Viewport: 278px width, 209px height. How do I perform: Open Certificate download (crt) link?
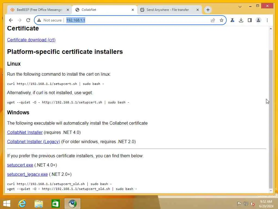tap(31, 40)
